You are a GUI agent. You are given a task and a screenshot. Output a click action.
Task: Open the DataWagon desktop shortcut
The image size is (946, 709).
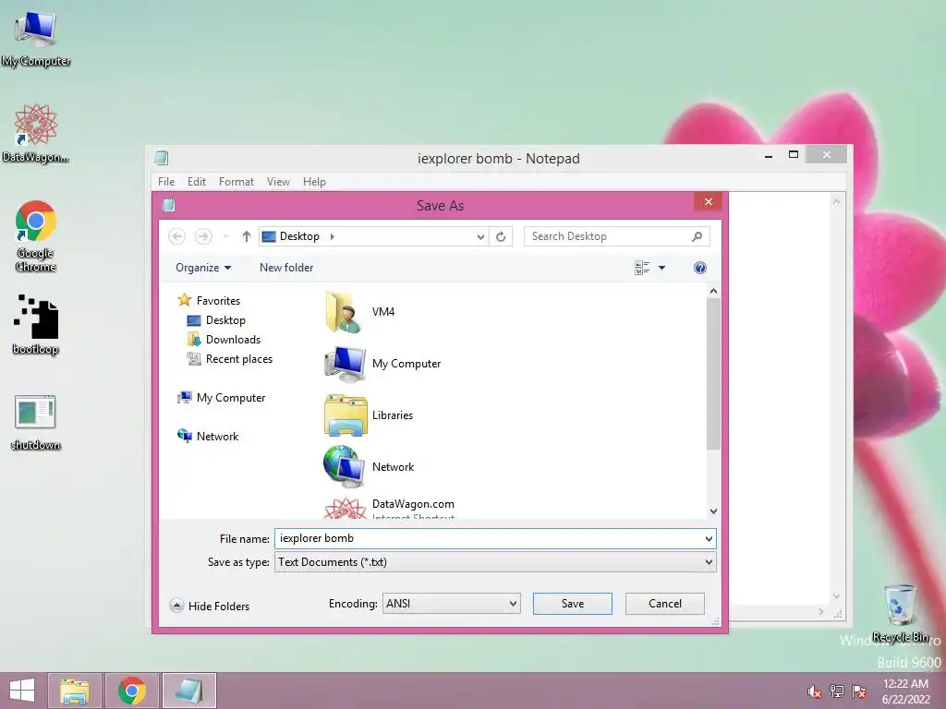36,133
